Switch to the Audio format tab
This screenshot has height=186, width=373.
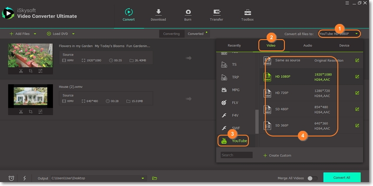(x=307, y=45)
